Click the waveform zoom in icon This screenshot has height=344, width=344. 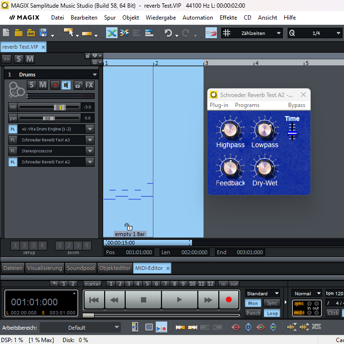click(304, 327)
